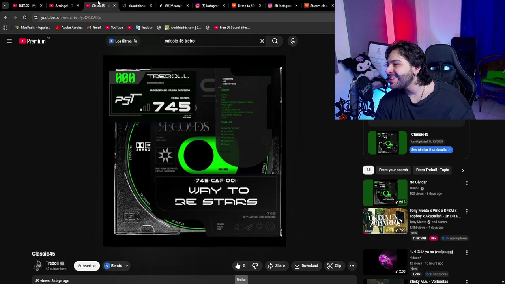Create a clip with the Clip button
This screenshot has height=284, width=505.
(x=334, y=266)
